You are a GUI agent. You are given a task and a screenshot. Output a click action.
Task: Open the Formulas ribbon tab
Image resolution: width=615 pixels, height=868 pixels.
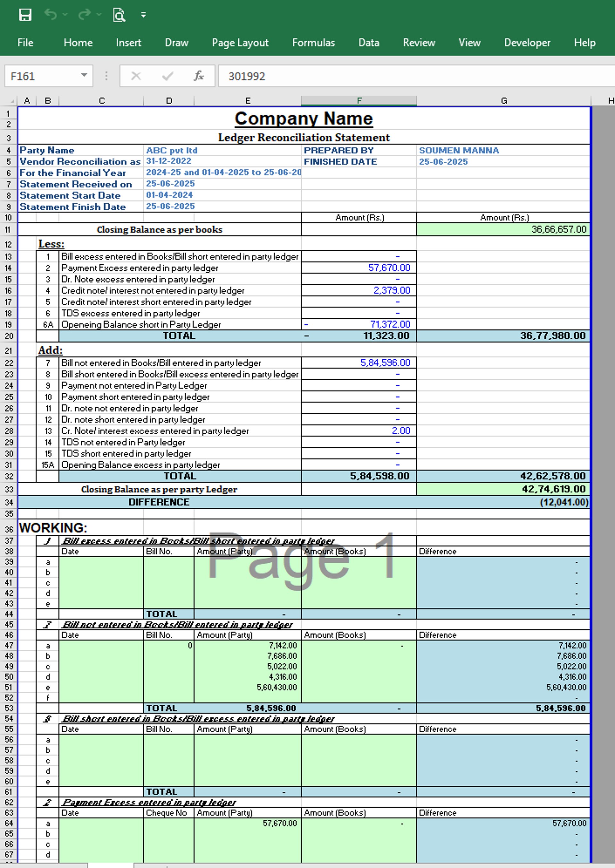pyautogui.click(x=313, y=43)
